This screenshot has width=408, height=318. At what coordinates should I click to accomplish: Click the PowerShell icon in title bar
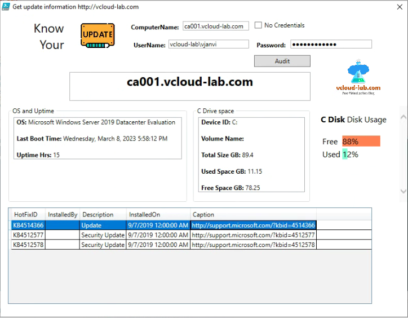(x=6, y=7)
